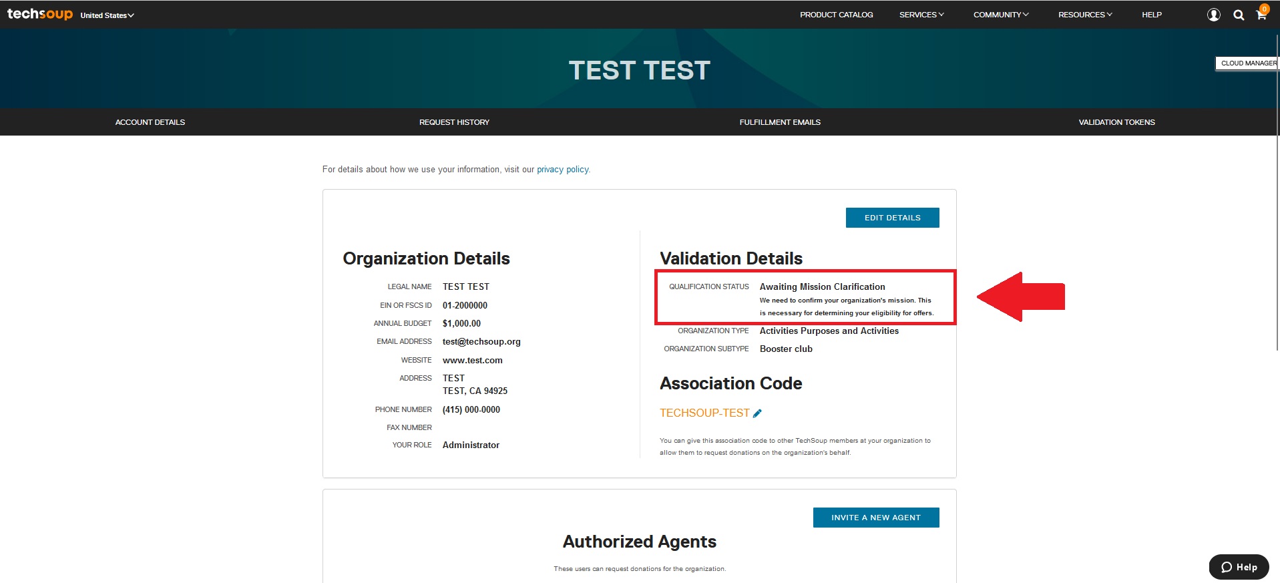Screen dimensions: 1280x583
Task: Click the annual budget $1,000.00
Action: pos(461,323)
